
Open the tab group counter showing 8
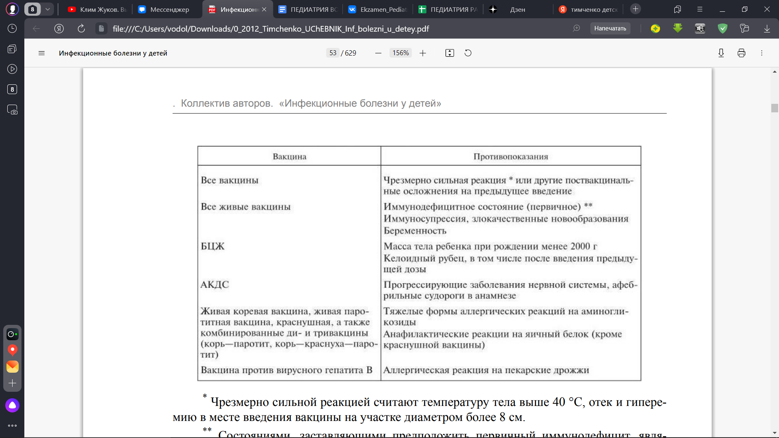(x=32, y=9)
